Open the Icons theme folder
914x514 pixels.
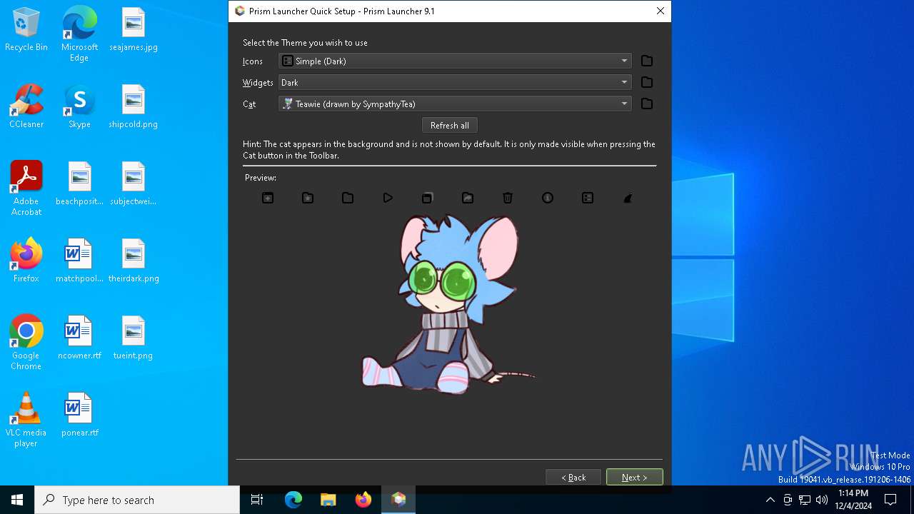647,61
